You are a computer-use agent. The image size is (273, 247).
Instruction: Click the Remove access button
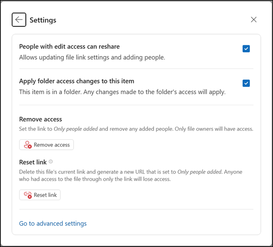pos(46,145)
